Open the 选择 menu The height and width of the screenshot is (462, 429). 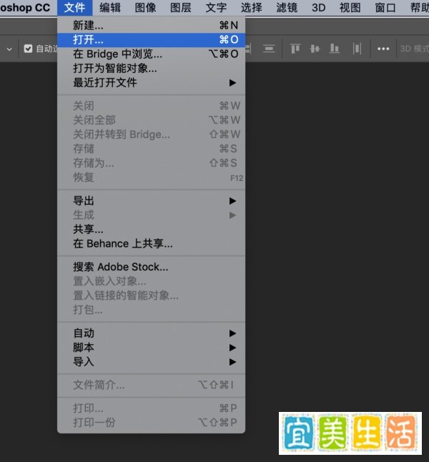click(x=252, y=8)
